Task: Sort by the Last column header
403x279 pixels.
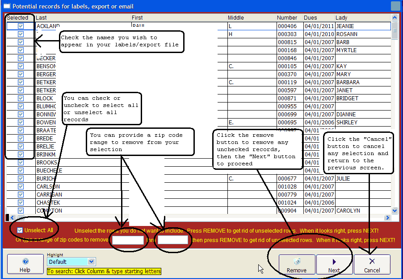Action: click(83, 18)
